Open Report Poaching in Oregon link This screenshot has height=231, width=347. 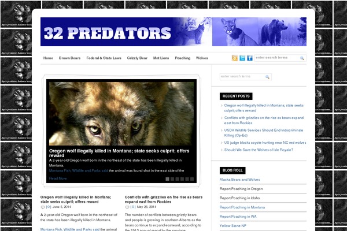coord(241,189)
